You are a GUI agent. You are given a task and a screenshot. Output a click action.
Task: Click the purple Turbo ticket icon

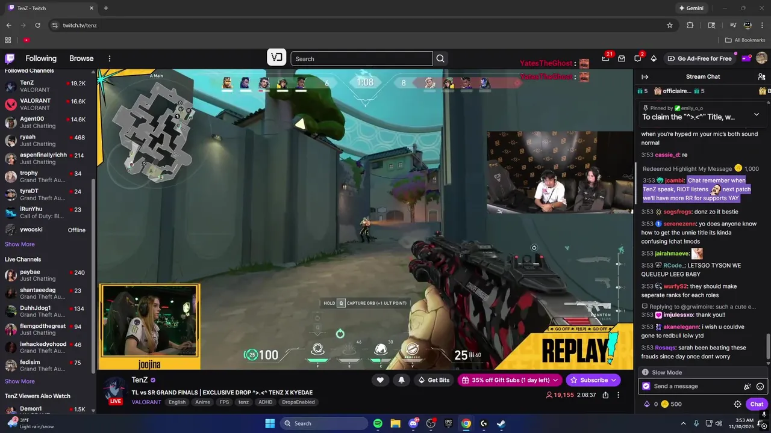746,58
